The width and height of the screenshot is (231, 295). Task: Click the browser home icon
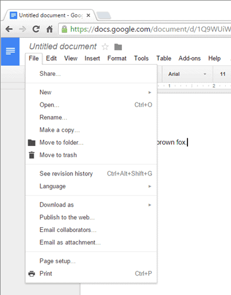(49, 29)
